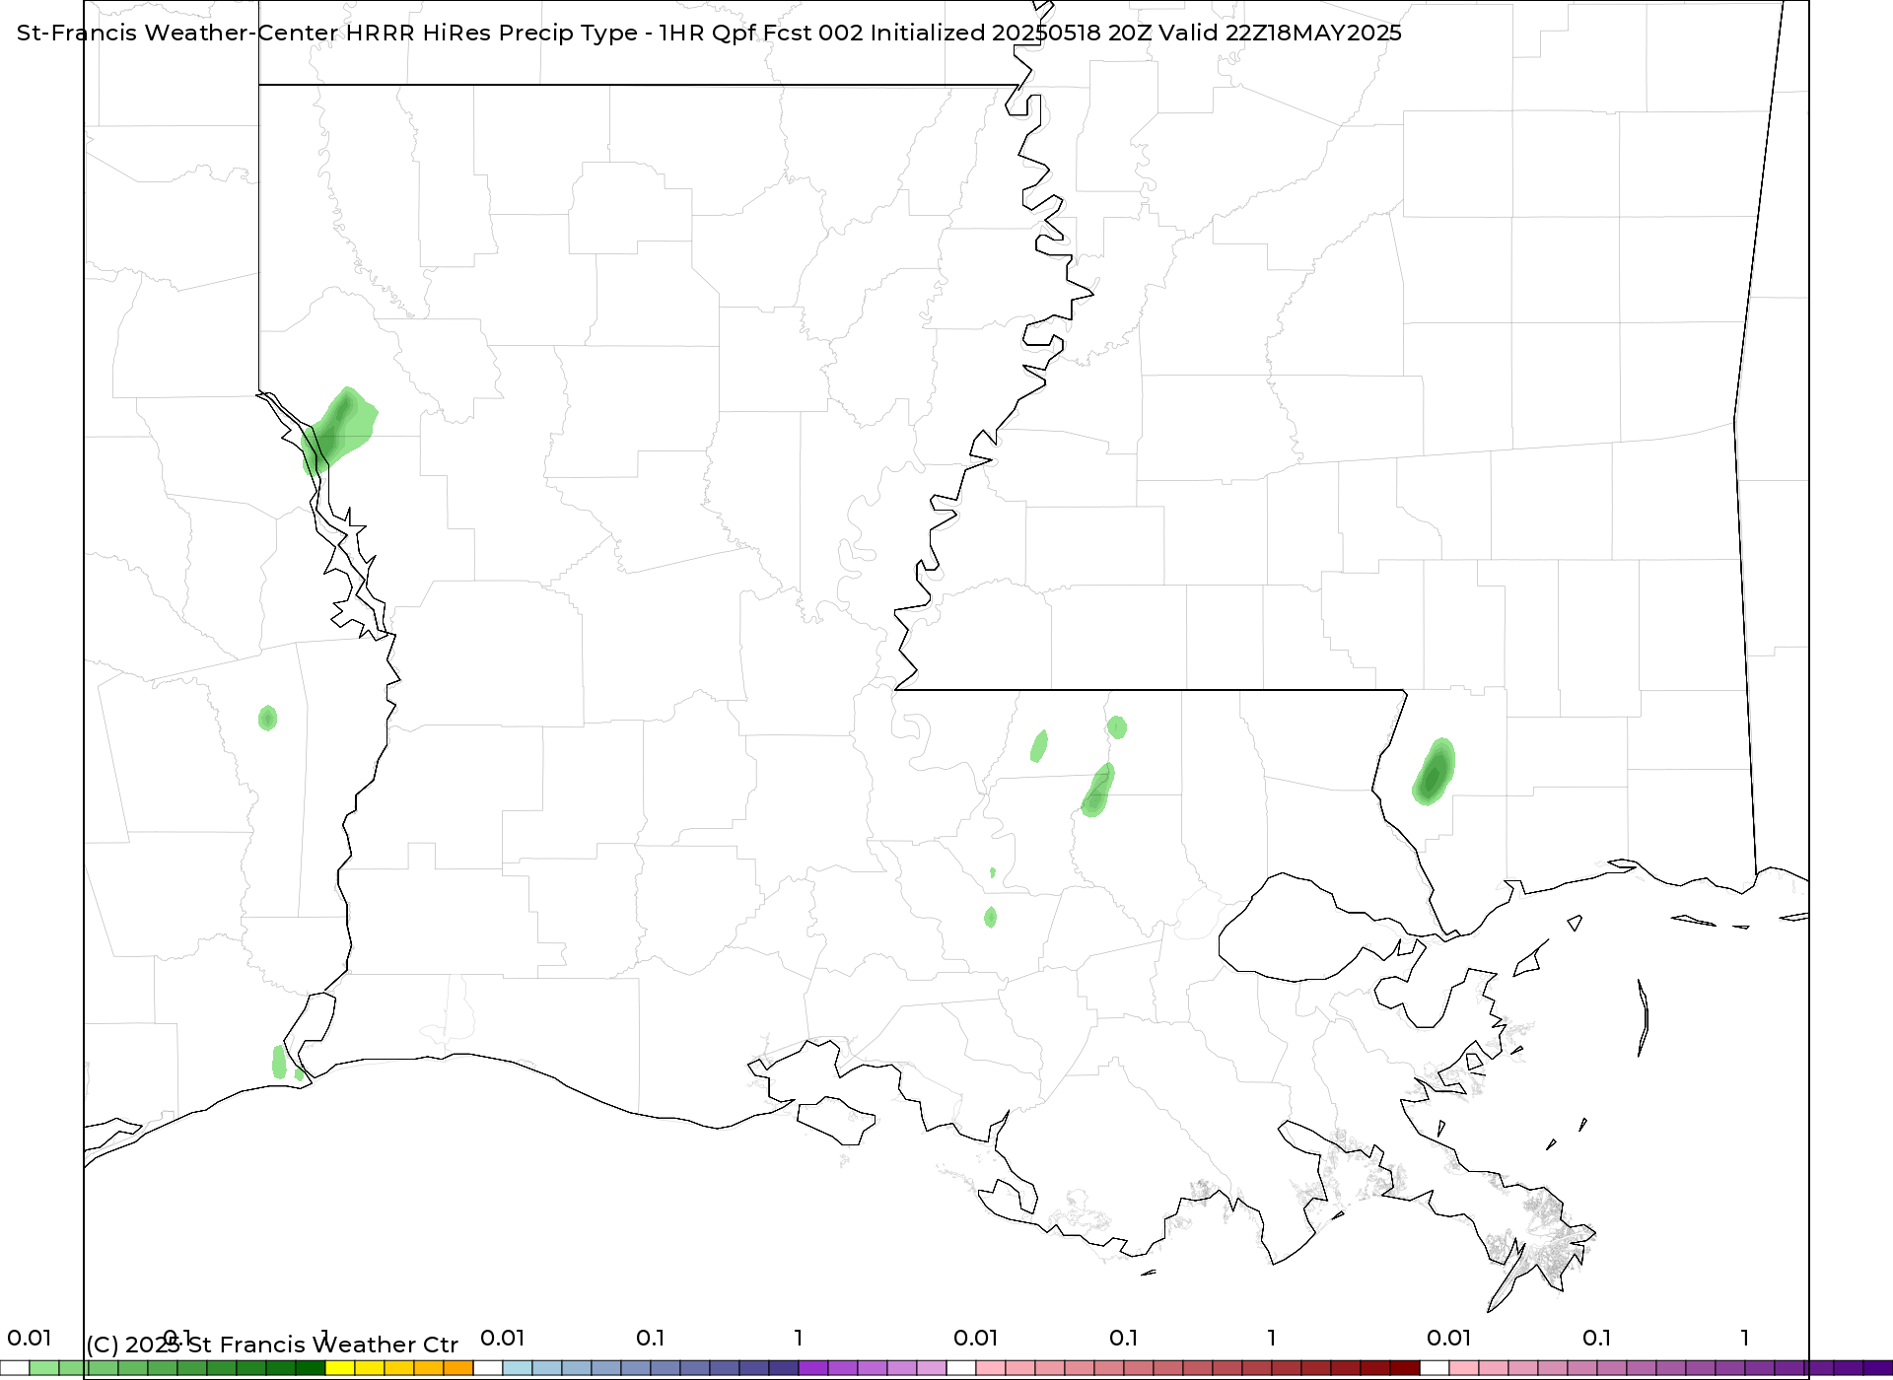The height and width of the screenshot is (1380, 1893).
Task: Click the '0.1' label above the blue scale
Action: click(651, 1338)
